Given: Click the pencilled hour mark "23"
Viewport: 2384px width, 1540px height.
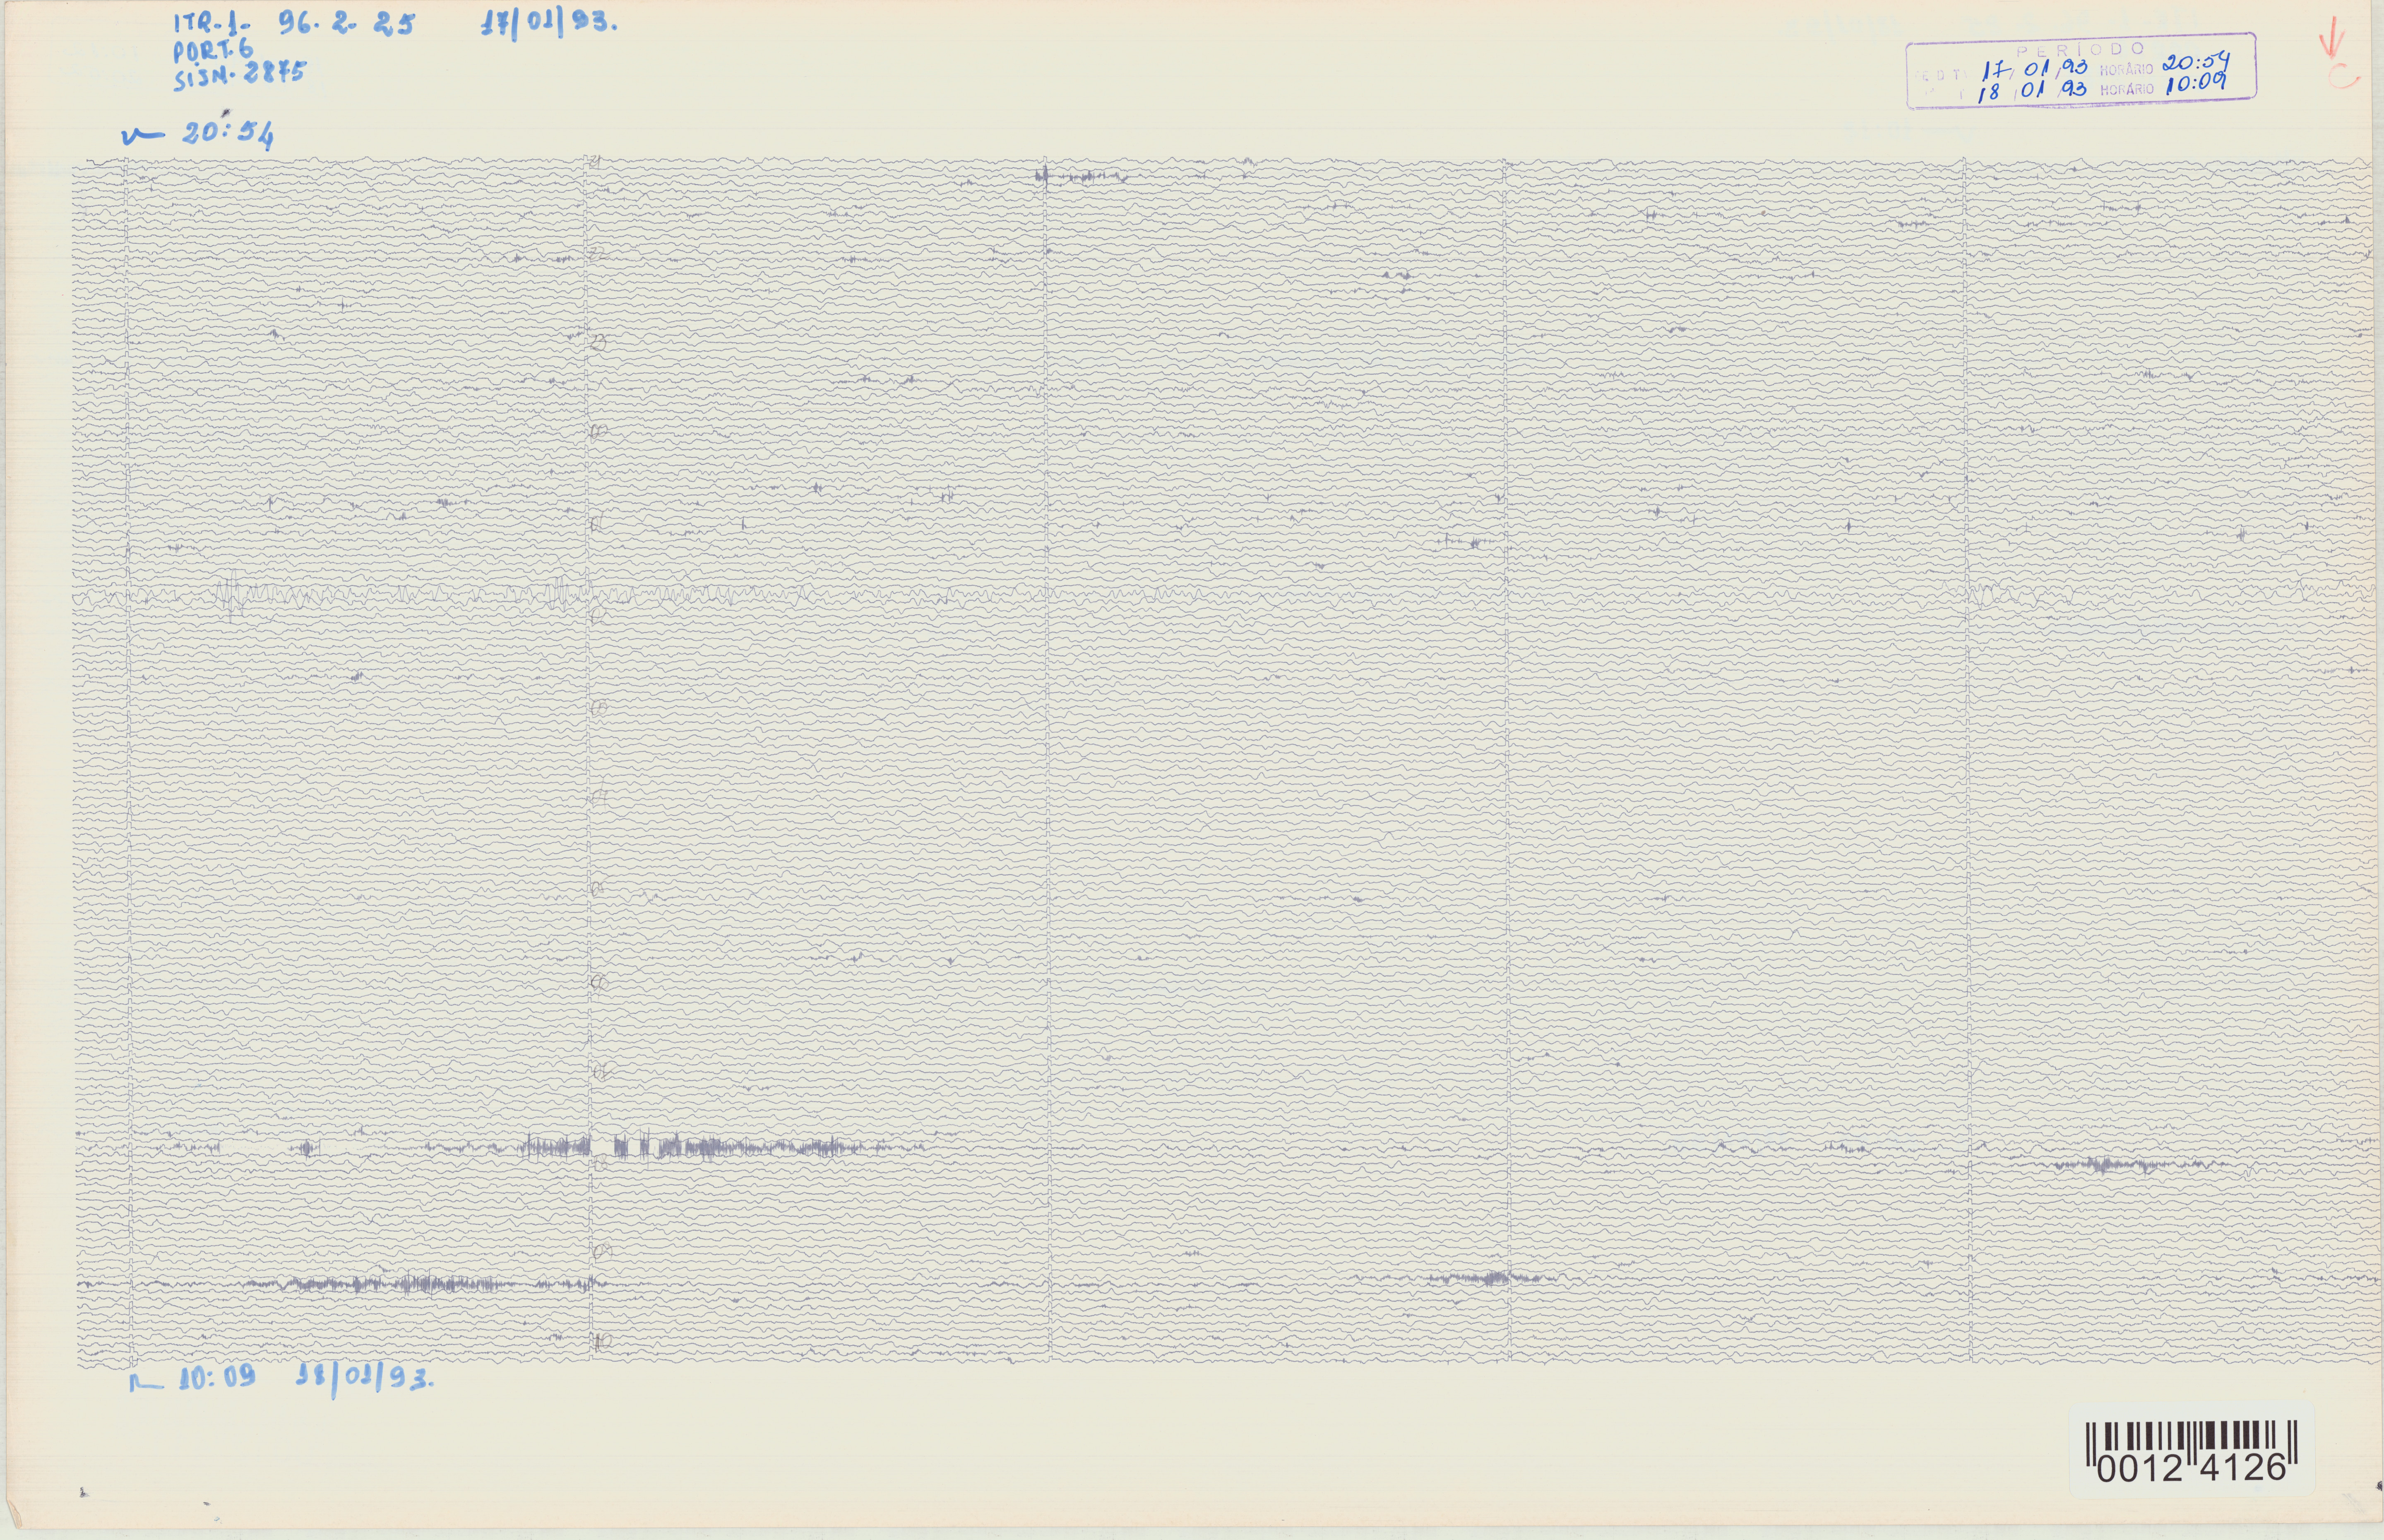Looking at the screenshot, I should (598, 343).
